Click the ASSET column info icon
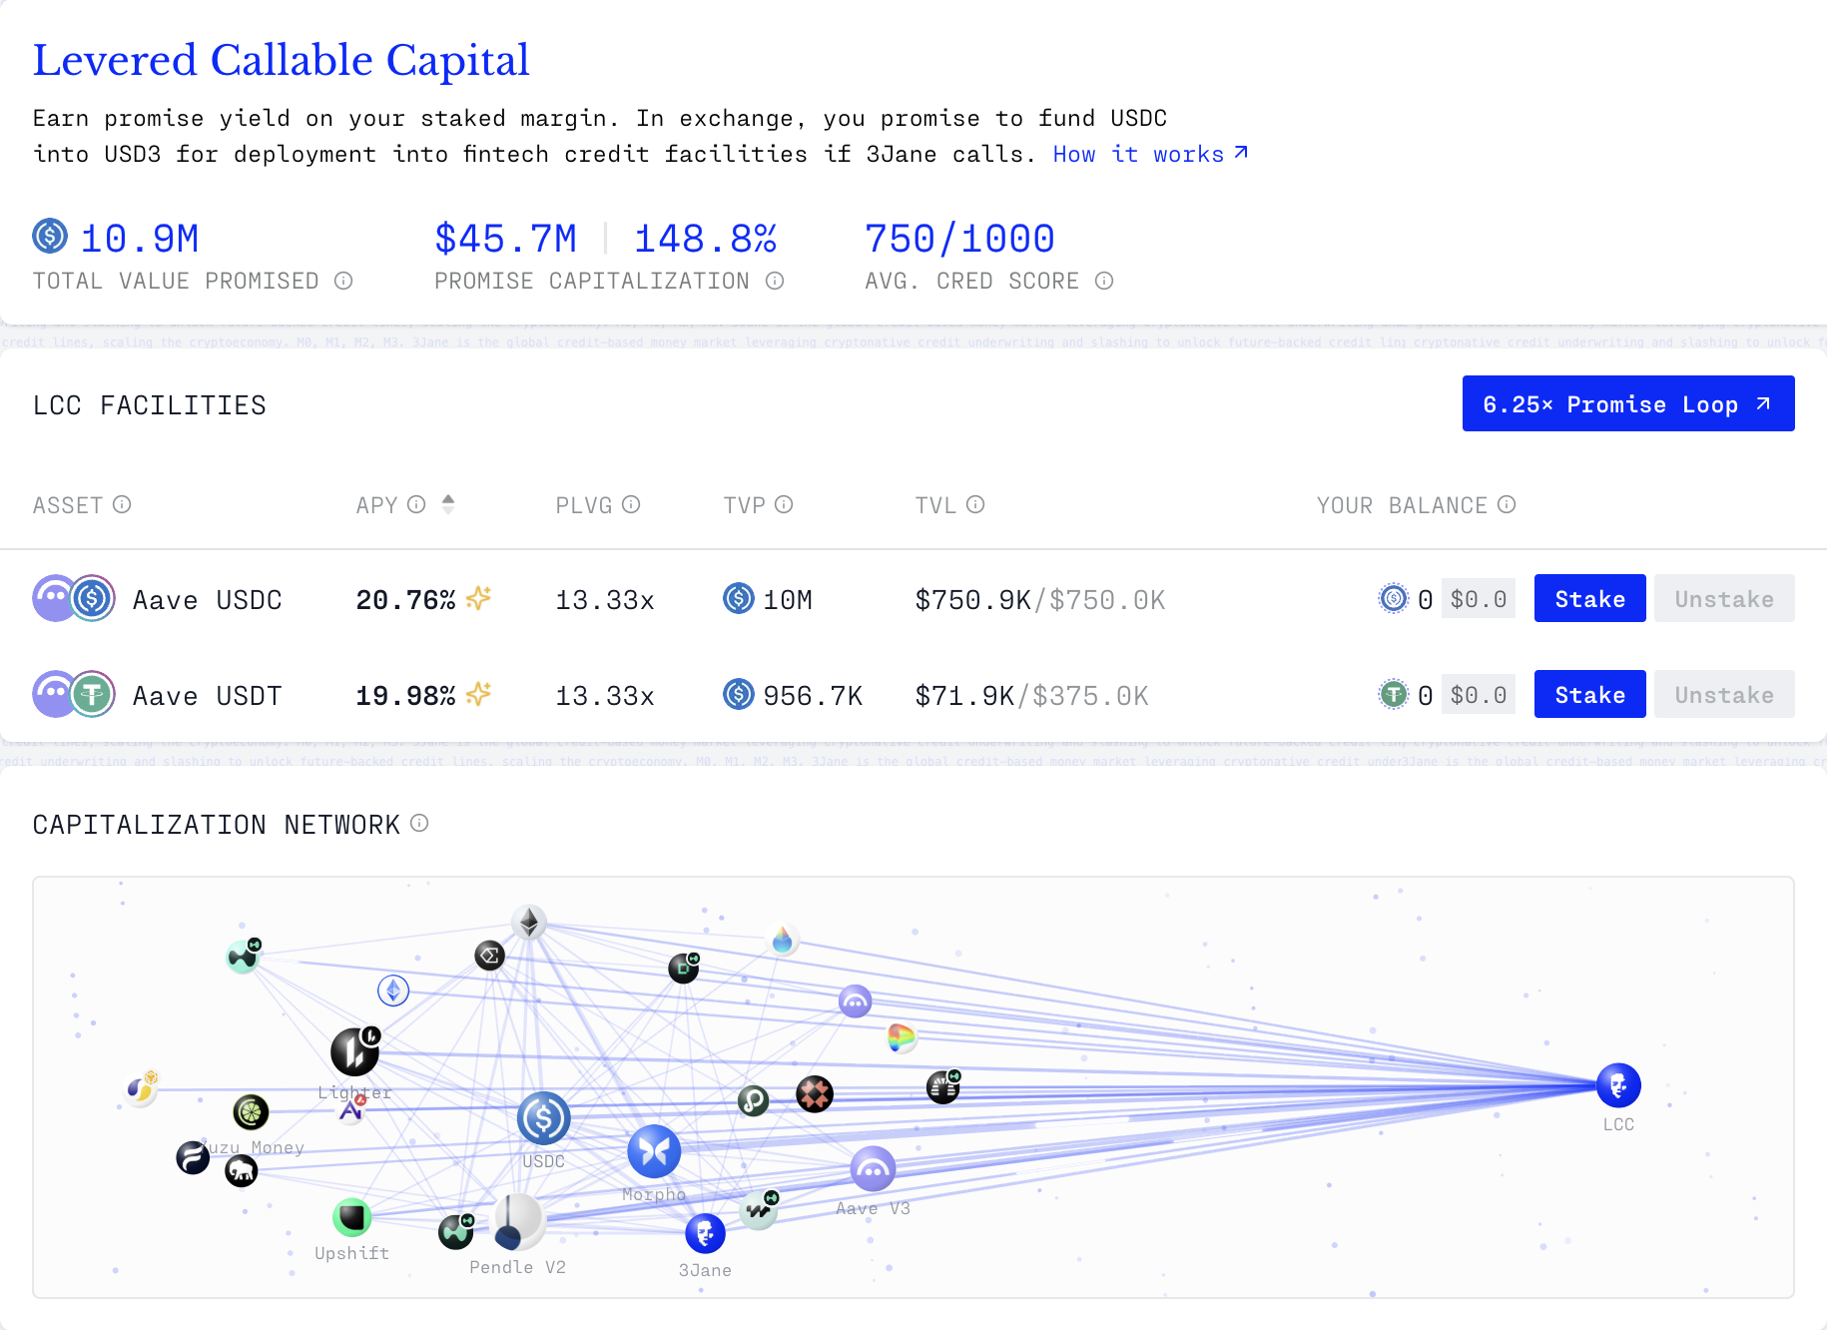The image size is (1827, 1330). (122, 504)
